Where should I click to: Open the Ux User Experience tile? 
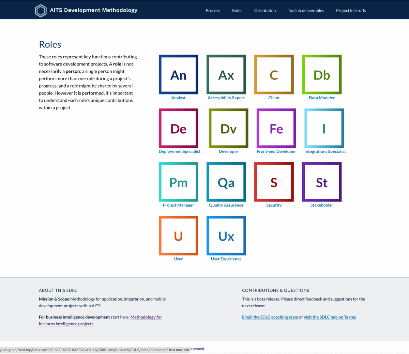[226, 236]
